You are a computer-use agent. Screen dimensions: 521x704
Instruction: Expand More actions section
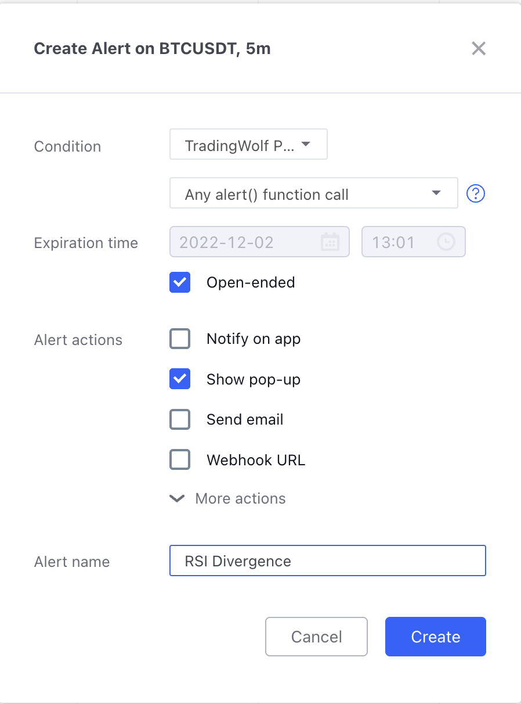click(x=227, y=498)
